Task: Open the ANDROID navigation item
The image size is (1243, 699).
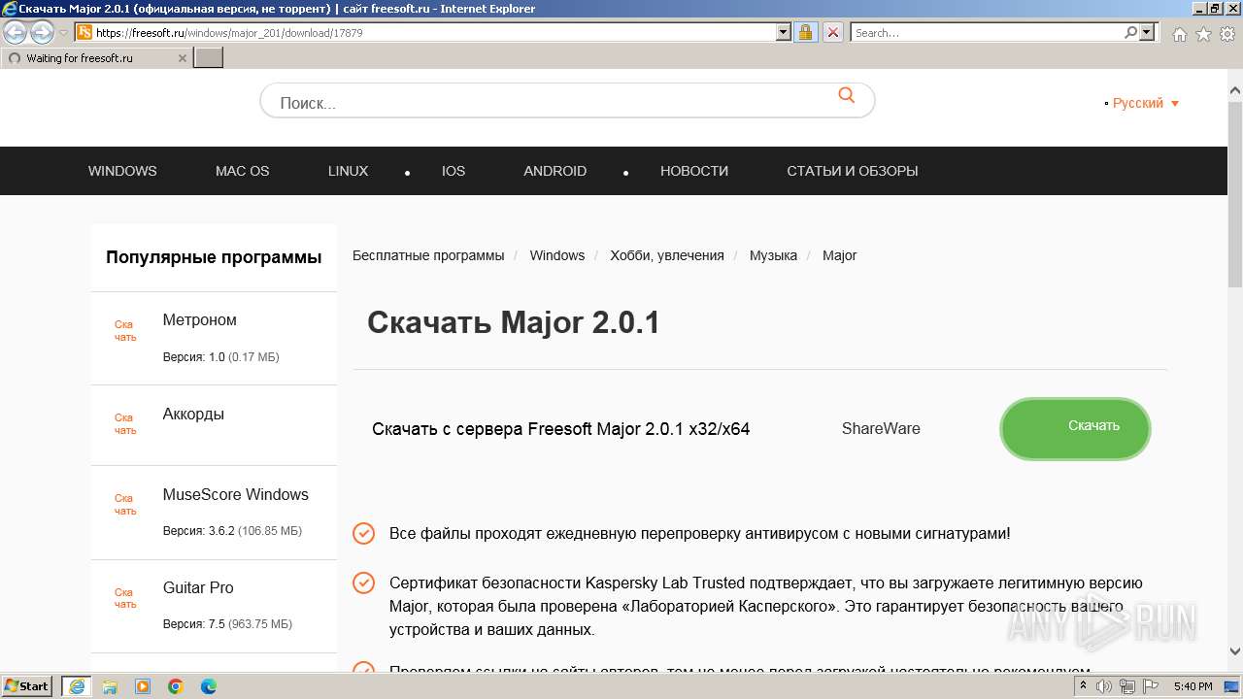Action: [x=555, y=171]
